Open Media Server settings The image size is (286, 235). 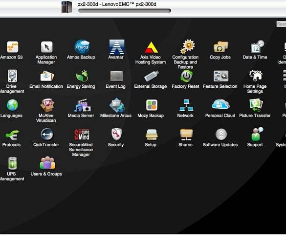[x=82, y=105]
